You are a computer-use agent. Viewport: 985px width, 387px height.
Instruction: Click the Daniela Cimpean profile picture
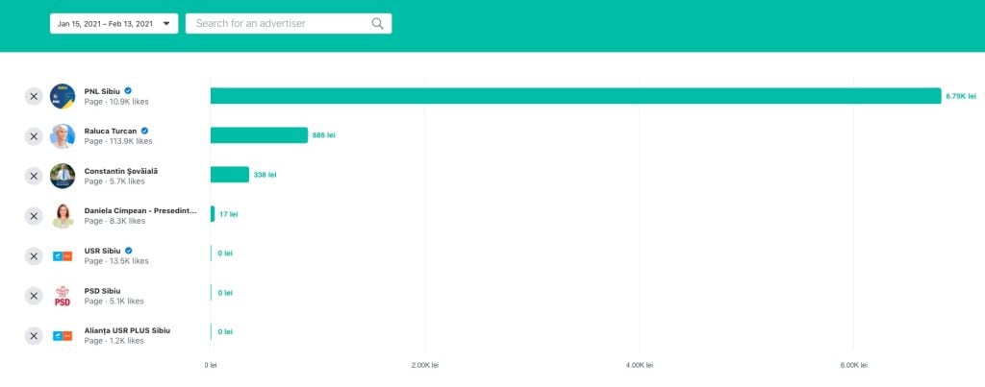63,216
